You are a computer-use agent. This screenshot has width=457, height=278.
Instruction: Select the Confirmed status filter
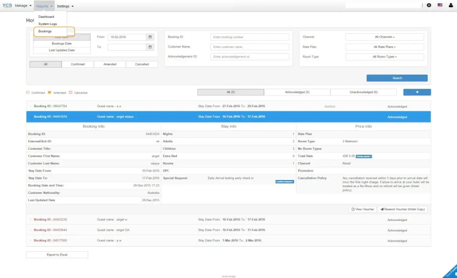[78, 64]
